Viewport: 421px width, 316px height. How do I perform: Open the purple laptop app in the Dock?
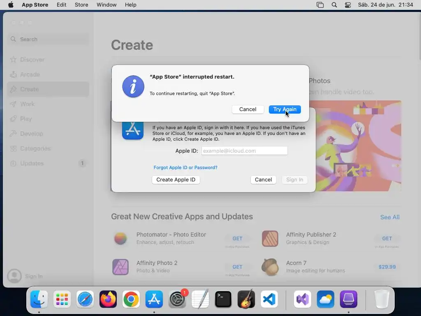[349, 299]
